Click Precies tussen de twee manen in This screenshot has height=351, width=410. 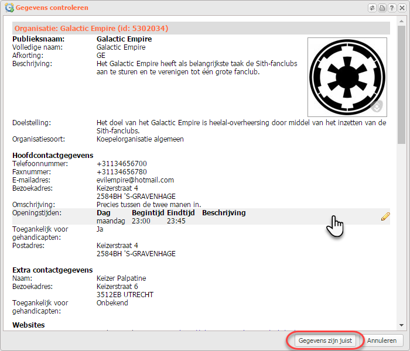149,205
